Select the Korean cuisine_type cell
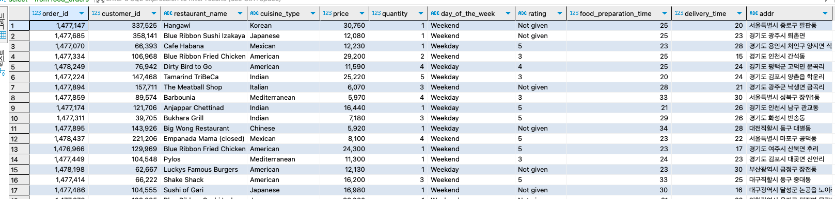This screenshot has height=199, width=835. (x=283, y=25)
